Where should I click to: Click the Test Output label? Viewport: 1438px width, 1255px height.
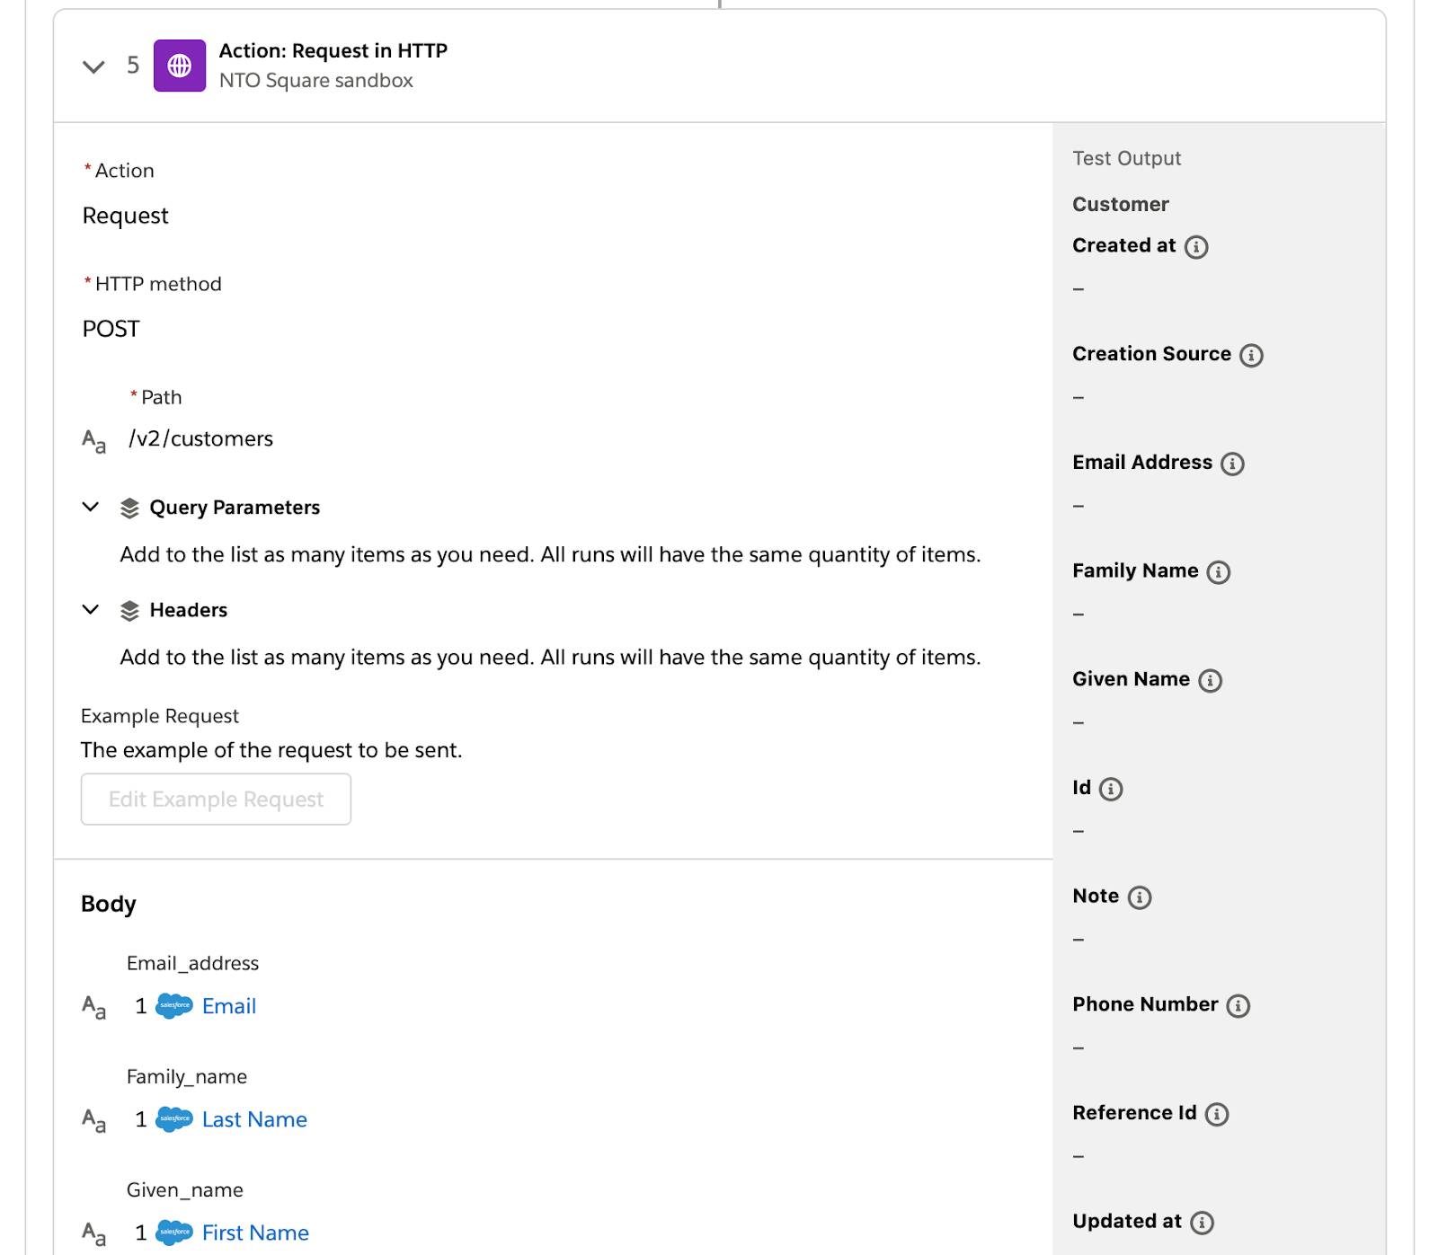(x=1127, y=158)
